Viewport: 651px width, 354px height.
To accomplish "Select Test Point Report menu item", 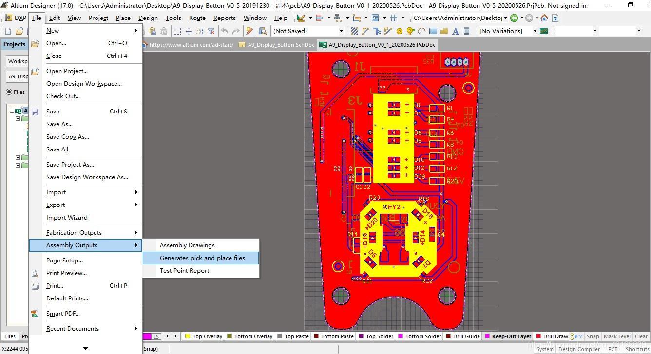I will (x=201, y=271).
